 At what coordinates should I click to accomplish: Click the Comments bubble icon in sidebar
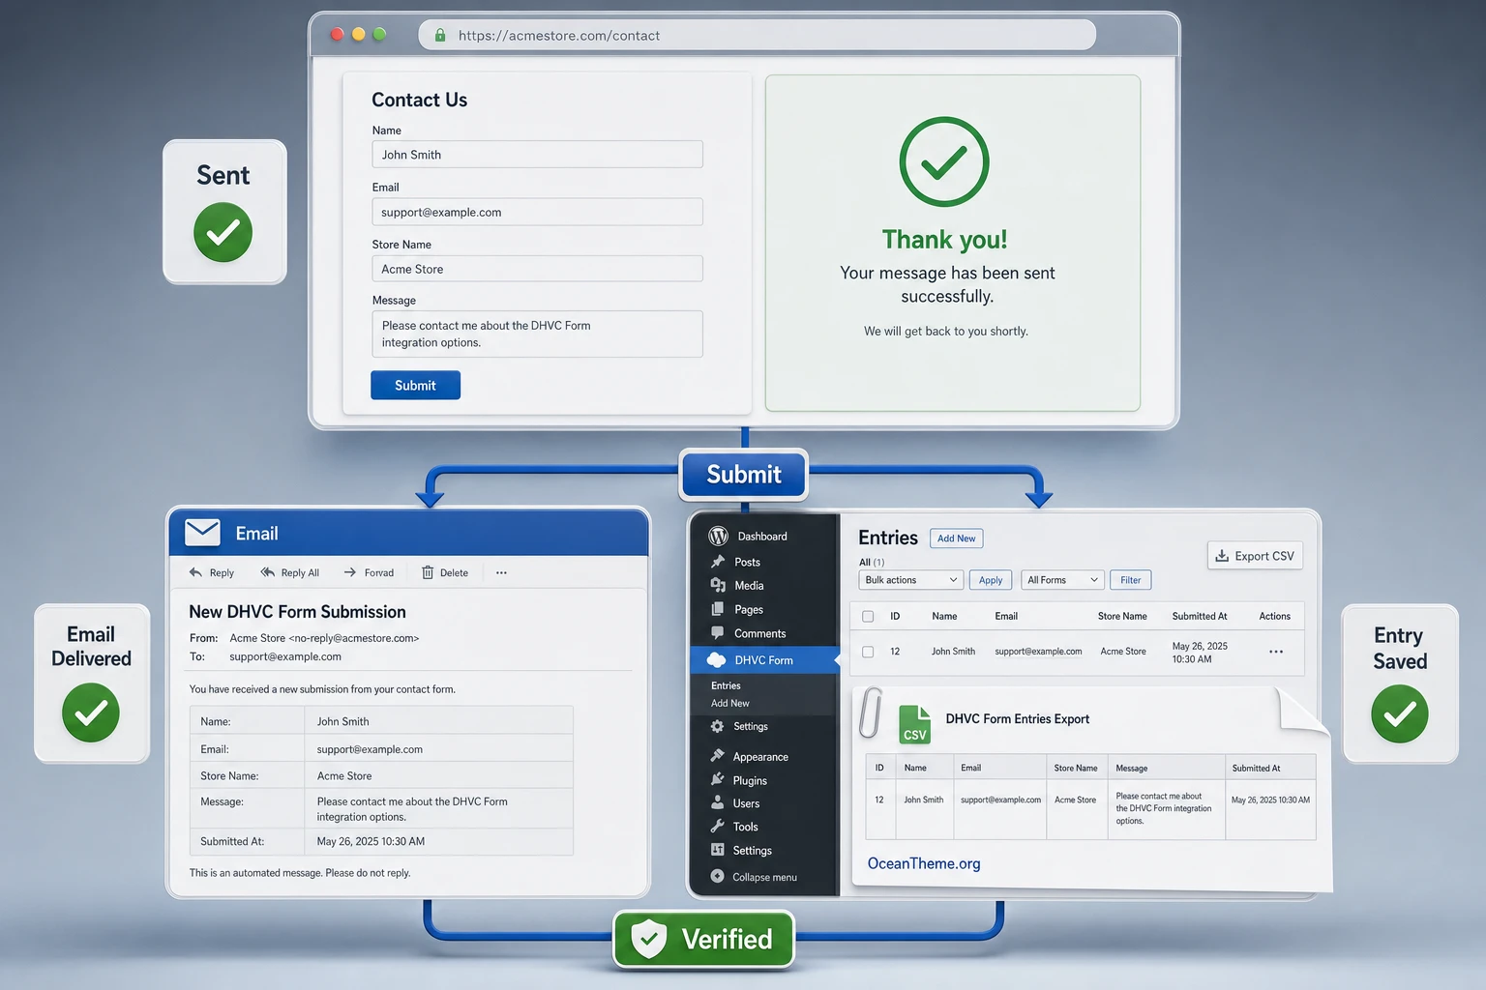tap(718, 633)
